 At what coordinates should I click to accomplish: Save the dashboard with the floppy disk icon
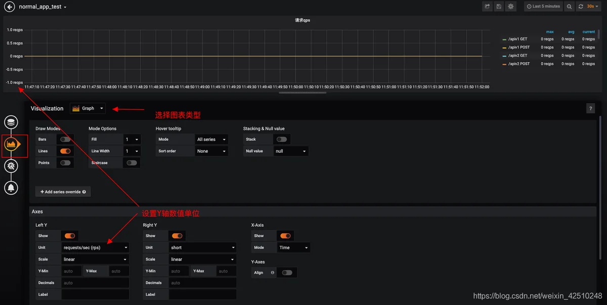click(x=499, y=7)
